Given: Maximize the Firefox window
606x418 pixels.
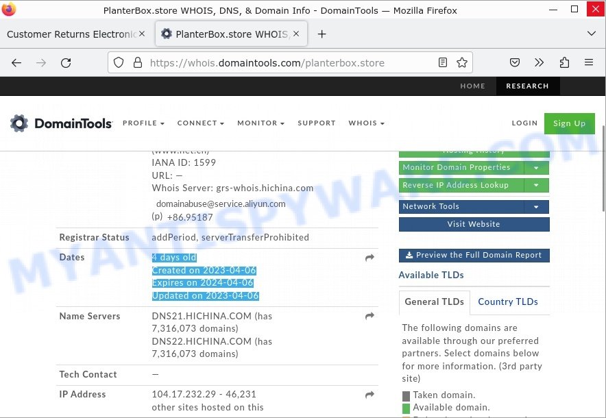Looking at the screenshot, I should (x=574, y=10).
